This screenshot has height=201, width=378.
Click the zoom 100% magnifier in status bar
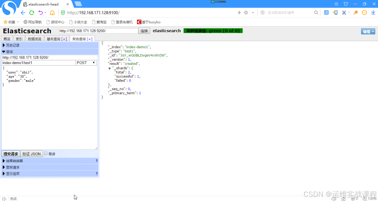[x=364, y=199]
